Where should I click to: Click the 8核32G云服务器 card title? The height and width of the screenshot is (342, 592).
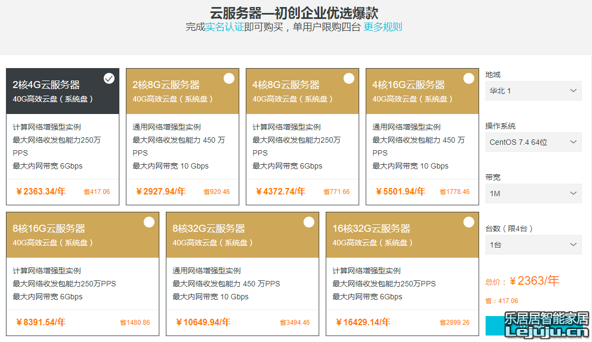209,229
